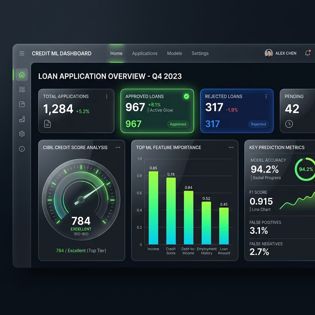Click the Debt-to-Income bar
The height and width of the screenshot is (315, 315).
click(x=189, y=217)
